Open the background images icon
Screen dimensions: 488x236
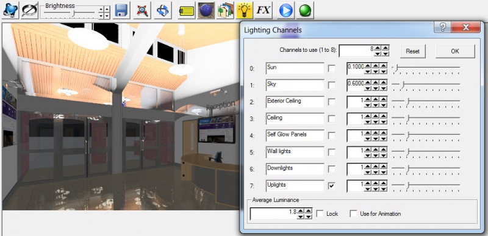[x=225, y=10]
